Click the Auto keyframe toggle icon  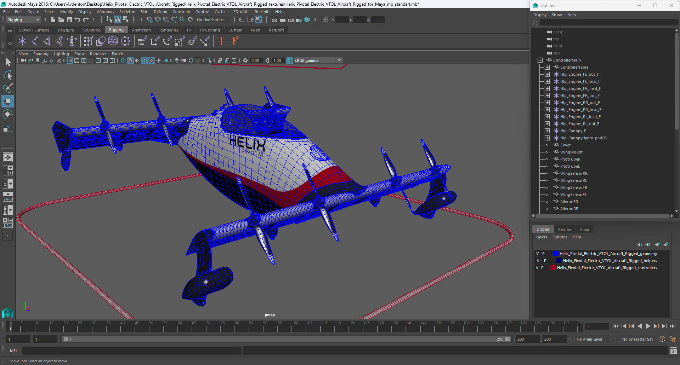coord(662,339)
